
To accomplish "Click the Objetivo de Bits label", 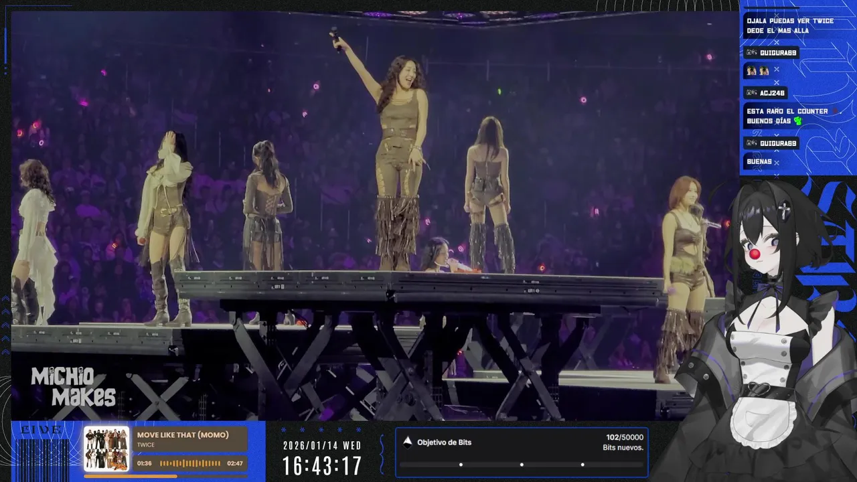I will click(445, 443).
